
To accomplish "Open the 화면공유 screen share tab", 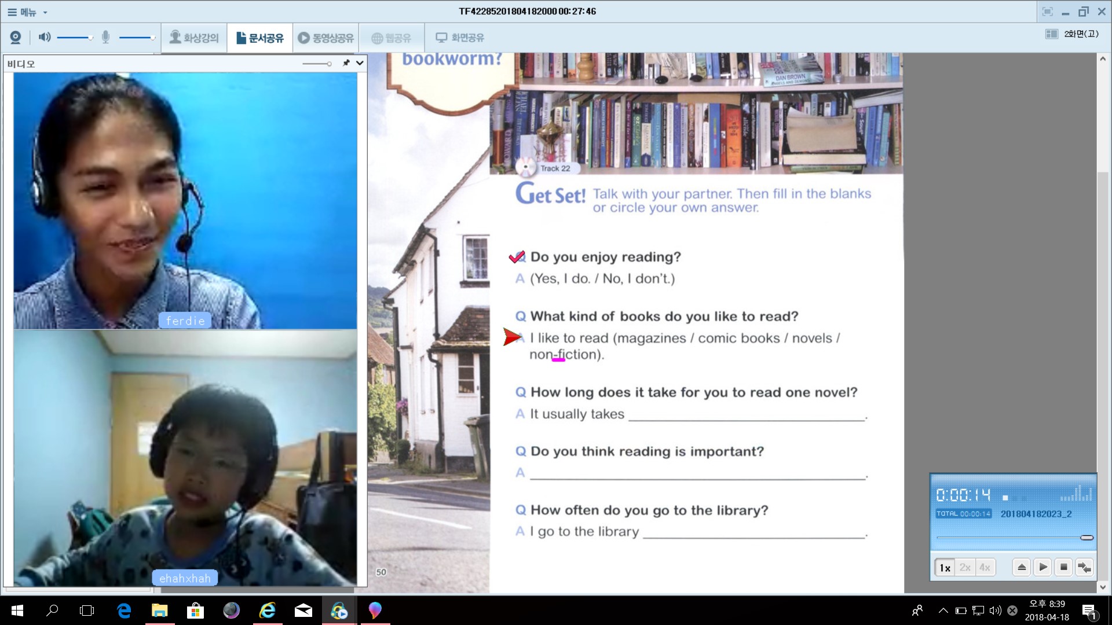I will [x=460, y=38].
